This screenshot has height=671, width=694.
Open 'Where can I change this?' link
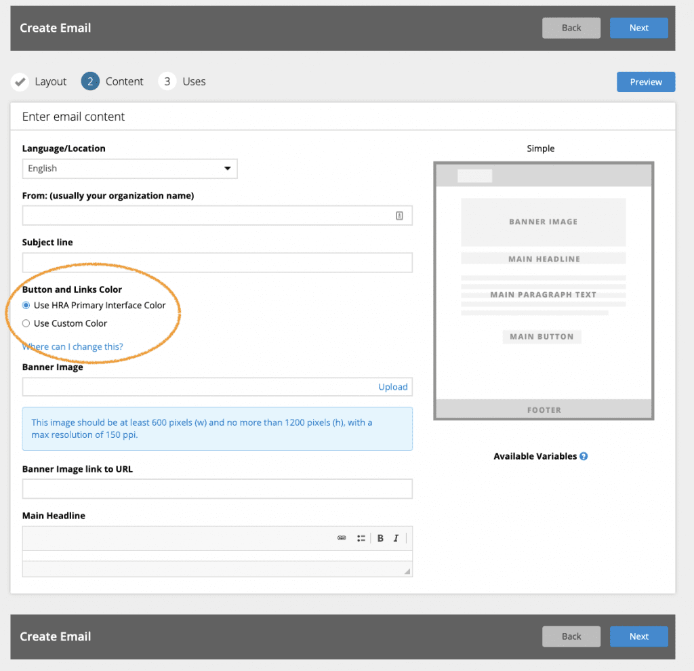click(x=73, y=346)
